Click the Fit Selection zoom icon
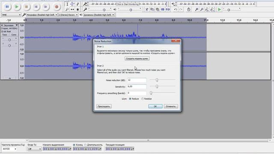This screenshot has width=274, height=154. [x=207, y=9]
